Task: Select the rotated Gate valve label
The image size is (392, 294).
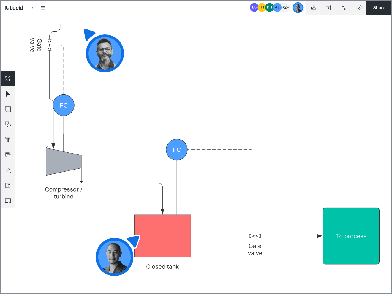Action: [x=36, y=45]
